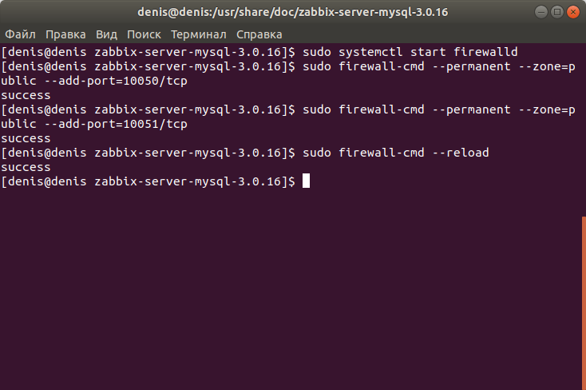Open the Терминал menu
This screenshot has height=390, width=586.
pos(199,34)
